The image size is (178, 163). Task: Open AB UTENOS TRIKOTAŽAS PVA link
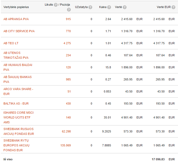point(16,55)
